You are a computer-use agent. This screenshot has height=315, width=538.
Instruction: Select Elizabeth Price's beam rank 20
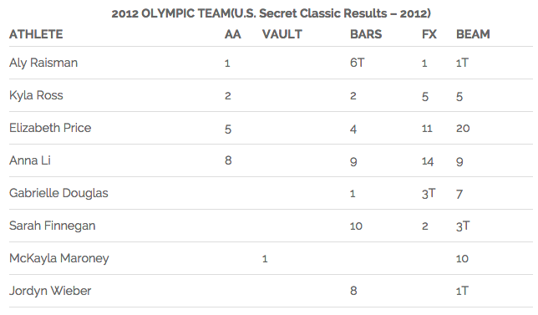(x=463, y=129)
